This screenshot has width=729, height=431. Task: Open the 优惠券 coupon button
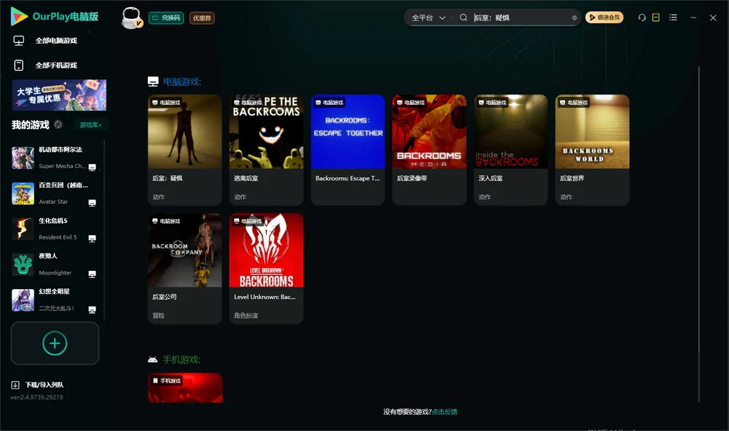click(202, 18)
